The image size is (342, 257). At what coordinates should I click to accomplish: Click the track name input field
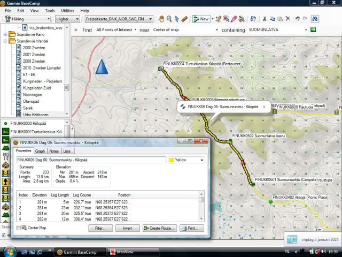tap(90, 160)
